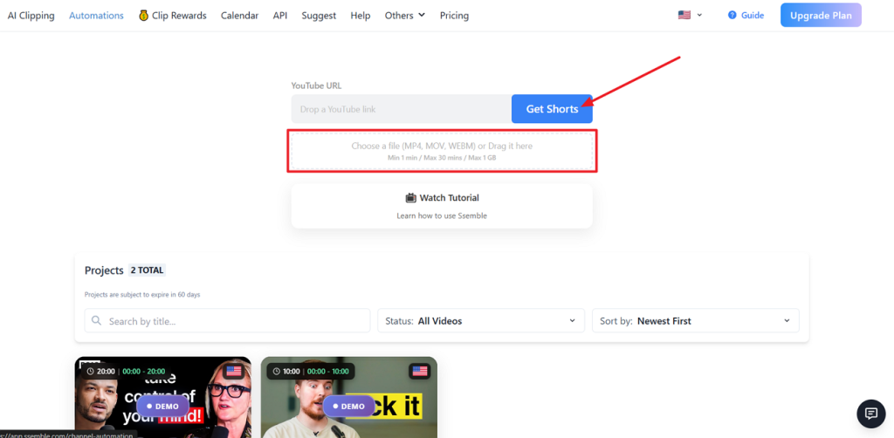Open the Pricing page

pyautogui.click(x=454, y=16)
